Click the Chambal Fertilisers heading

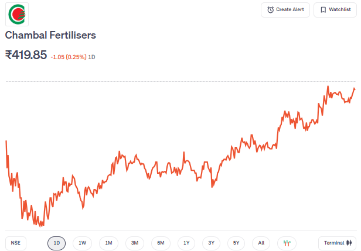click(50, 35)
